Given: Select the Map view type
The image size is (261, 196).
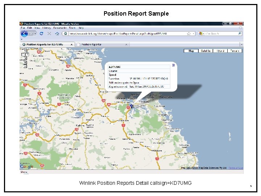Looking at the screenshot, I should [191, 51].
